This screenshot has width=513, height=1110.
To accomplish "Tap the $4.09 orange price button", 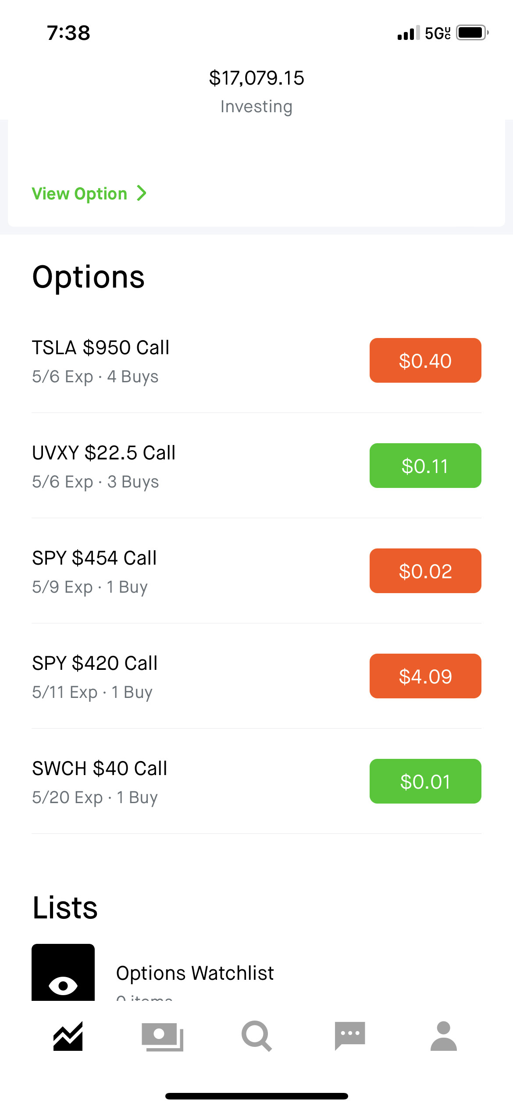I will point(425,676).
